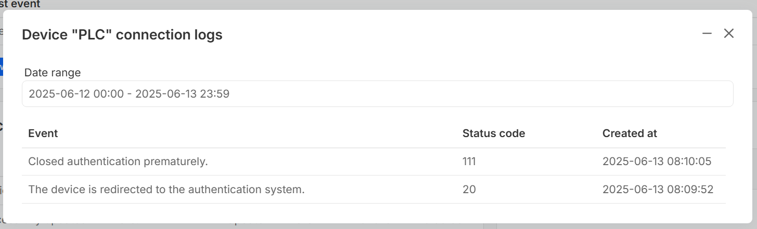Select end time 23:59 in range field
757x229 pixels.
216,94
